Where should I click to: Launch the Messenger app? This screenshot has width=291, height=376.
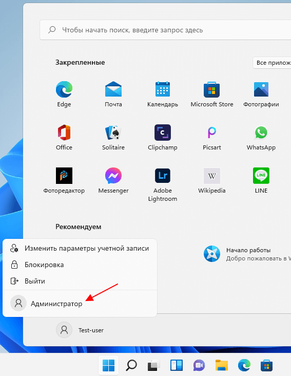[x=113, y=180]
